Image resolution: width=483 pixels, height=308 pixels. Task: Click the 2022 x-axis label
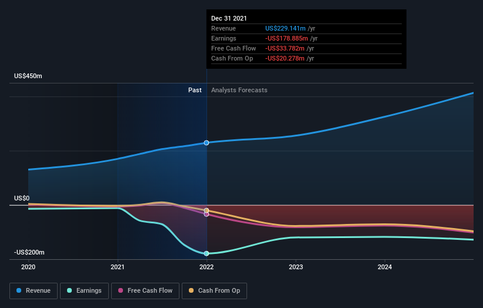pyautogui.click(x=206, y=267)
